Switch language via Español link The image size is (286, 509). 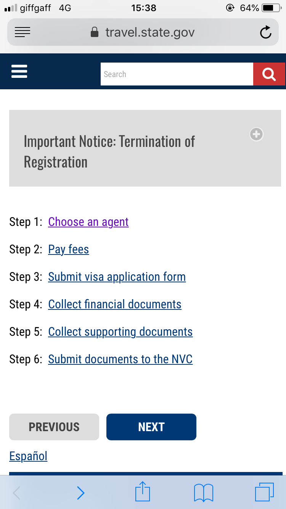tap(28, 456)
